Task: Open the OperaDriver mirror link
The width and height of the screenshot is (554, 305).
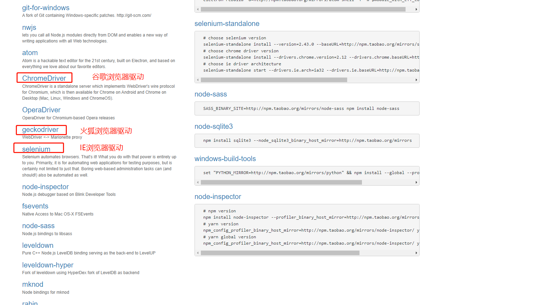Action: click(41, 110)
